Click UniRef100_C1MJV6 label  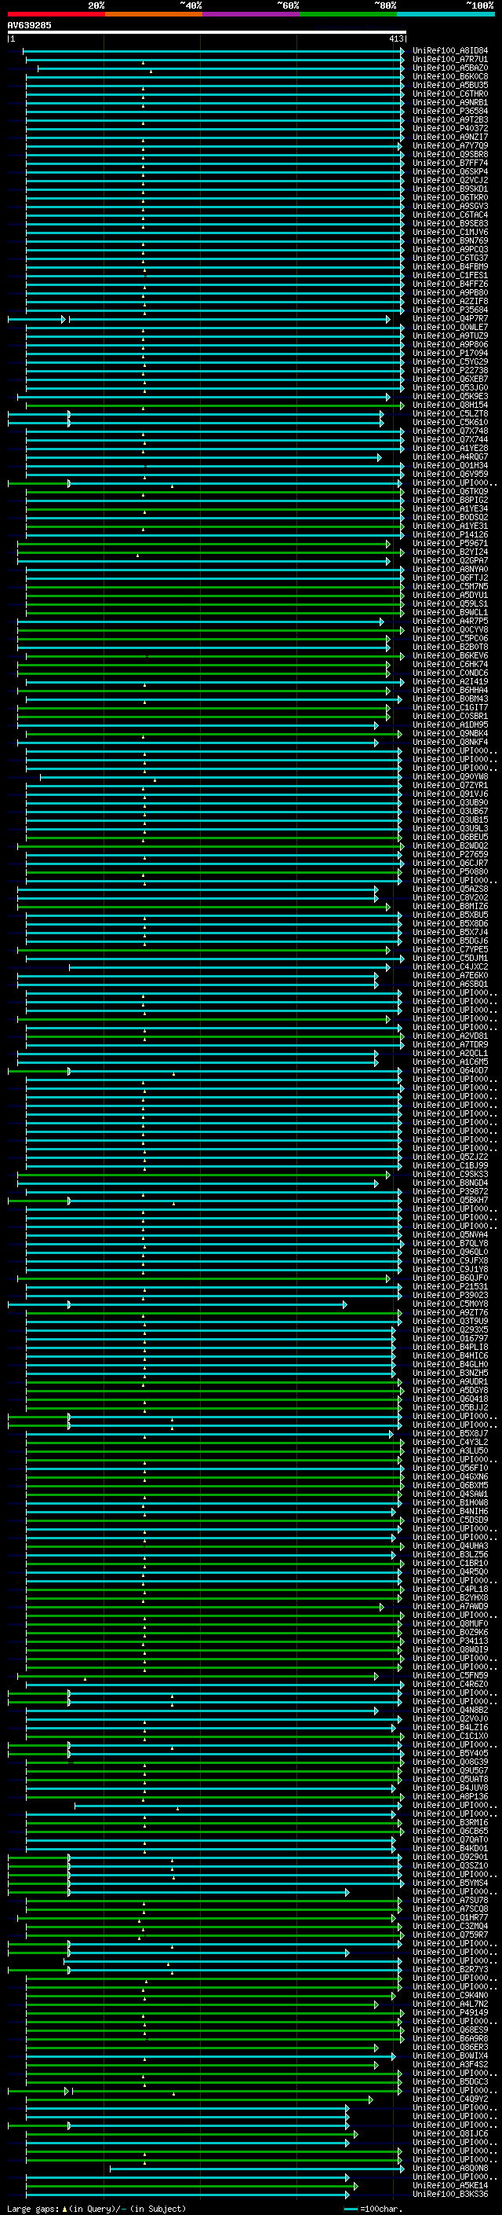(x=449, y=232)
